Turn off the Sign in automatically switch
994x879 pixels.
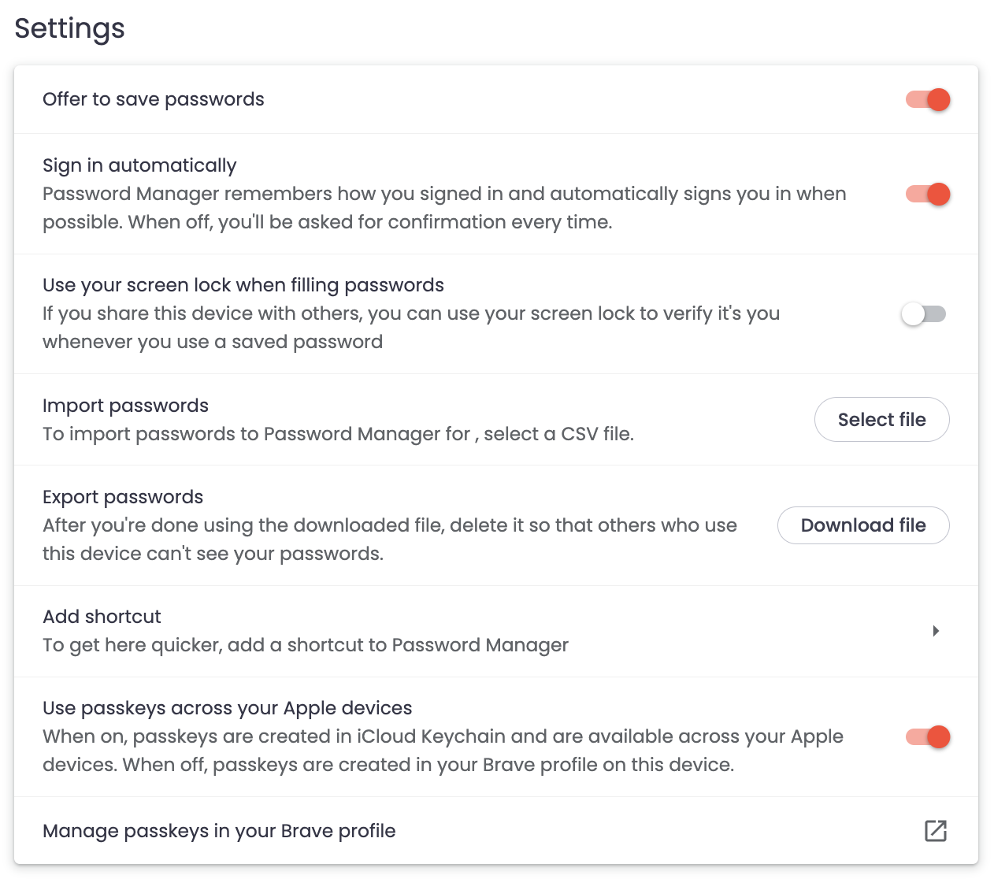(x=928, y=195)
